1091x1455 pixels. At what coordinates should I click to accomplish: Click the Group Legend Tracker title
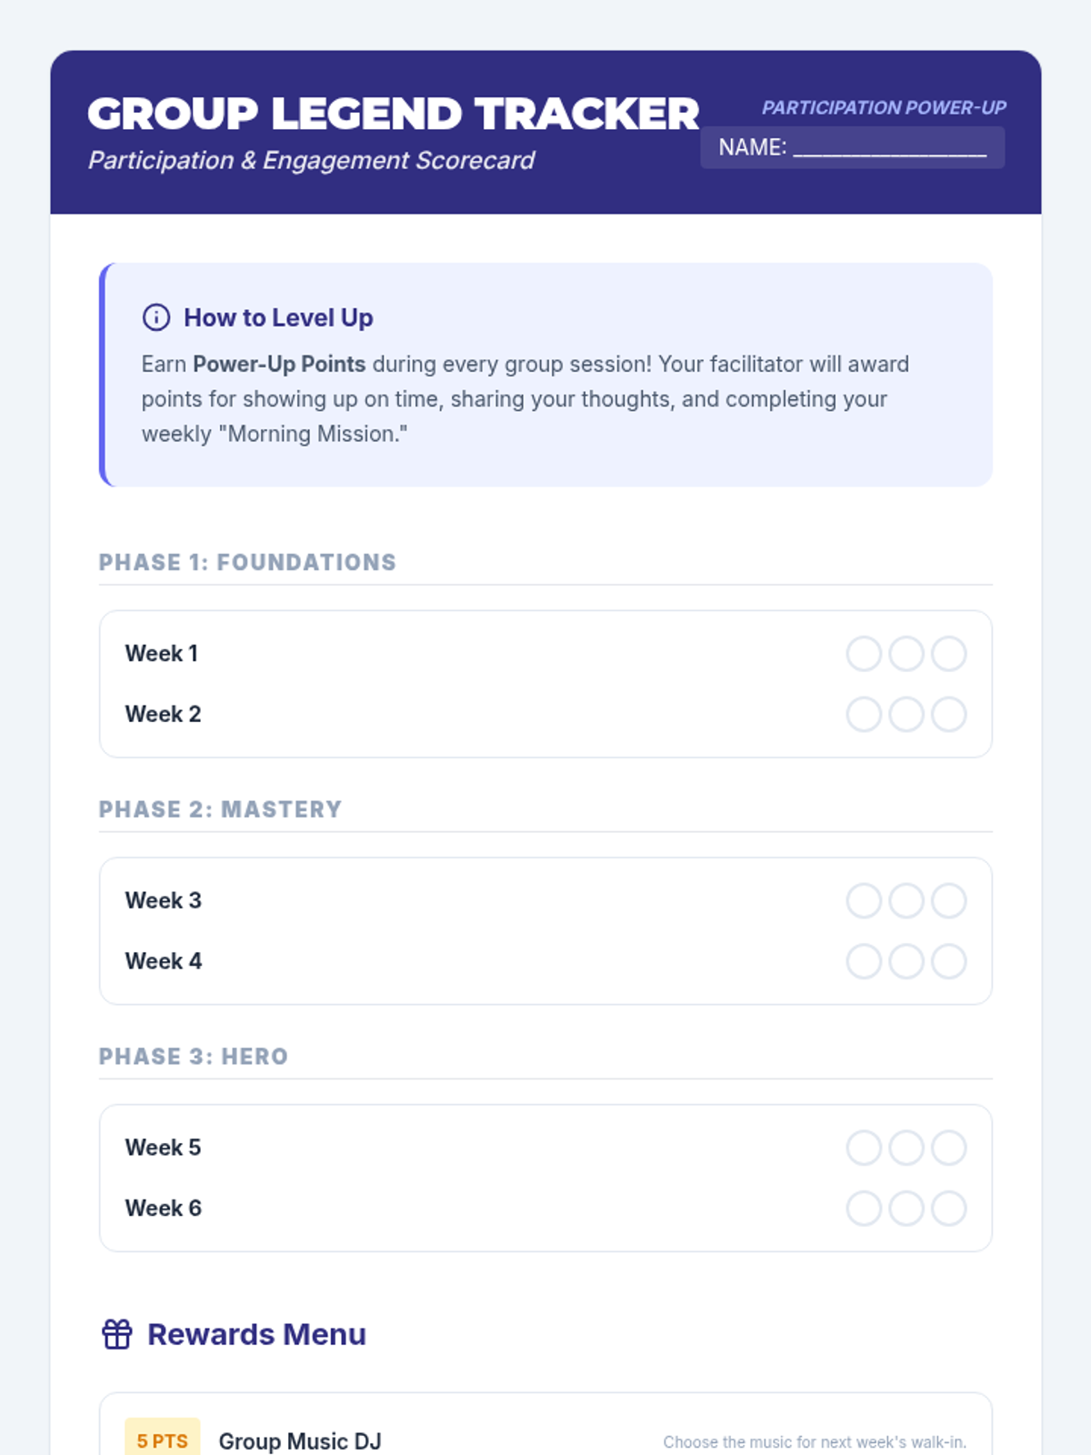393,114
